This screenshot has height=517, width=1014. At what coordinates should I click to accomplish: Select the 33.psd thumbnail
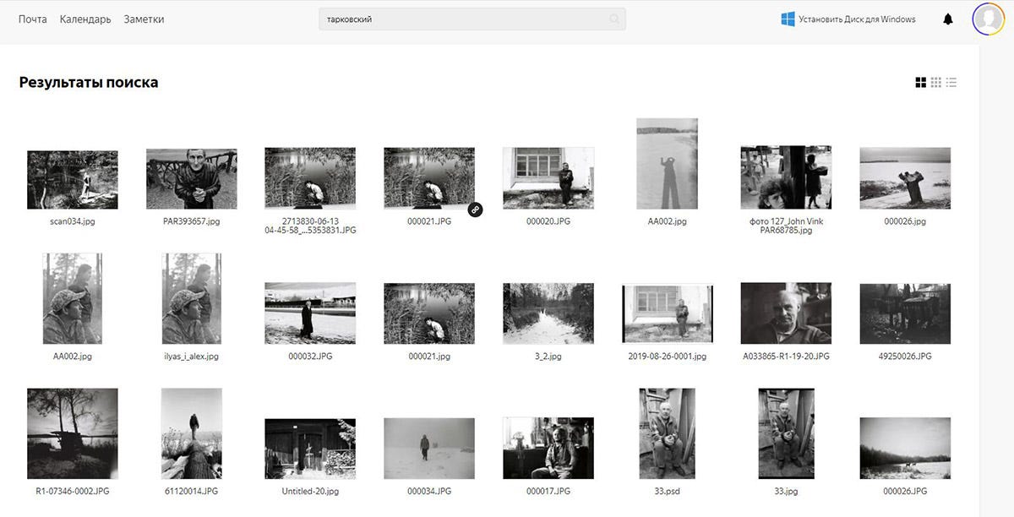tap(667, 434)
